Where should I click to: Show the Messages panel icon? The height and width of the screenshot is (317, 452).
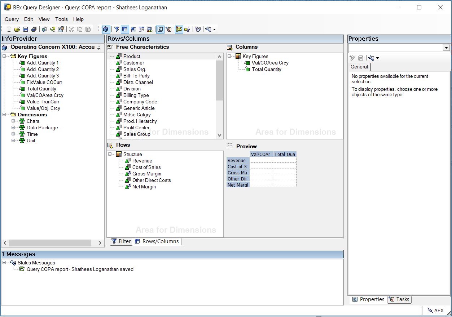point(179,29)
